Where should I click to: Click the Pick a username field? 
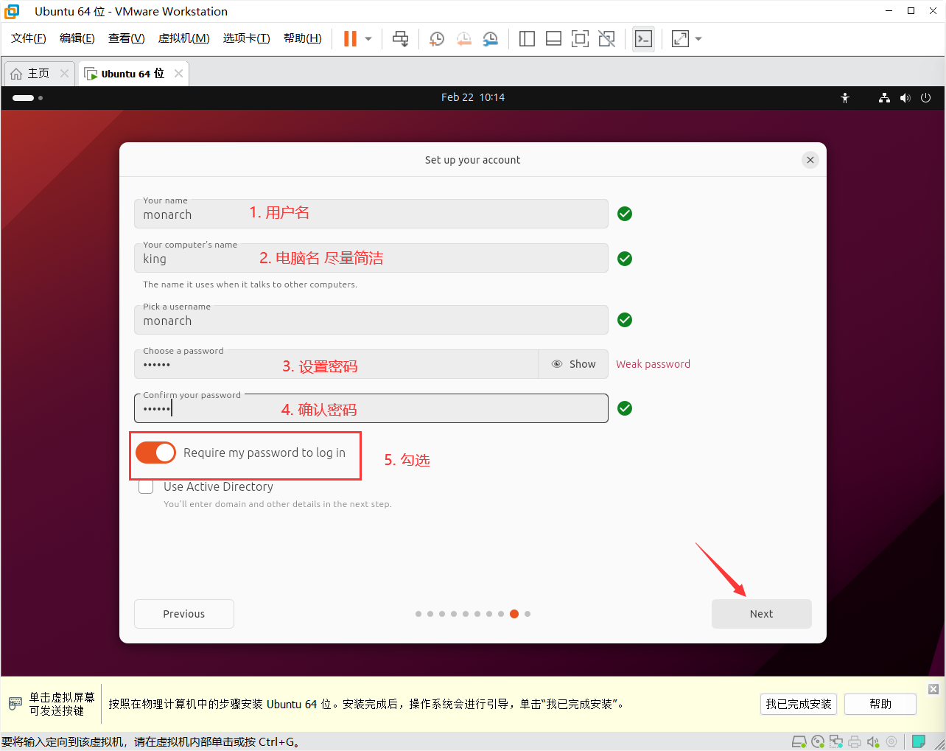coord(371,320)
